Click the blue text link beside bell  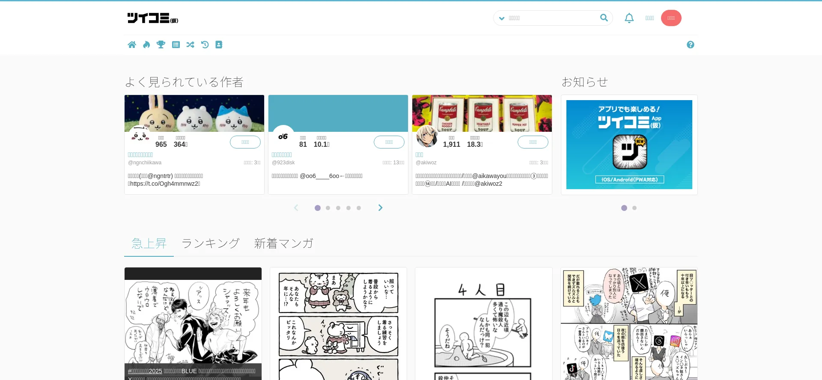coord(649,18)
